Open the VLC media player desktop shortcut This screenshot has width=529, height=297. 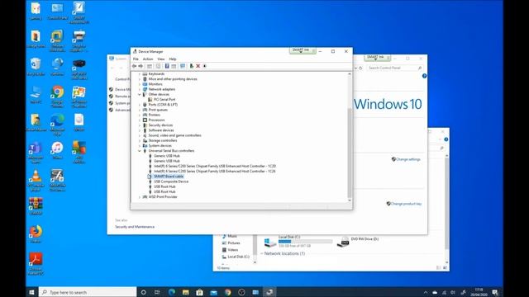point(36,180)
